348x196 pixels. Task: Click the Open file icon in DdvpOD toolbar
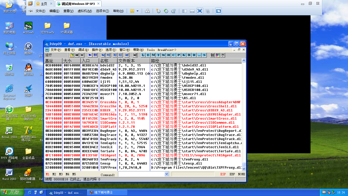tap(72, 55)
